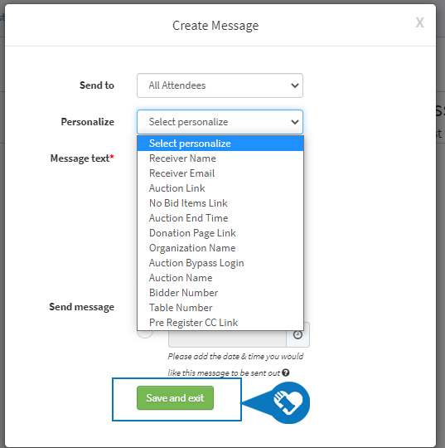Click the help question mark icon
The height and width of the screenshot is (448, 445).
click(285, 373)
